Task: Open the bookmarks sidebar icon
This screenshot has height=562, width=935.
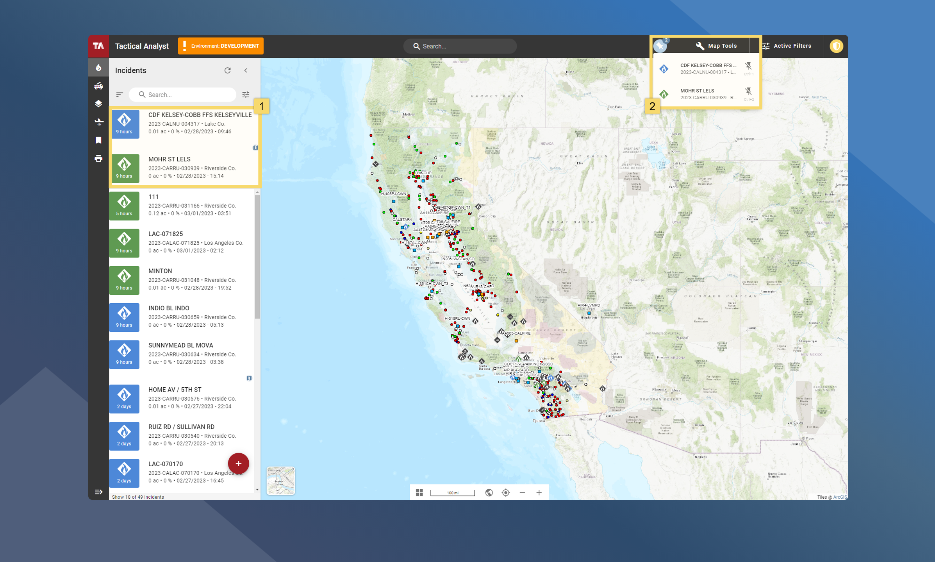Action: 98,140
